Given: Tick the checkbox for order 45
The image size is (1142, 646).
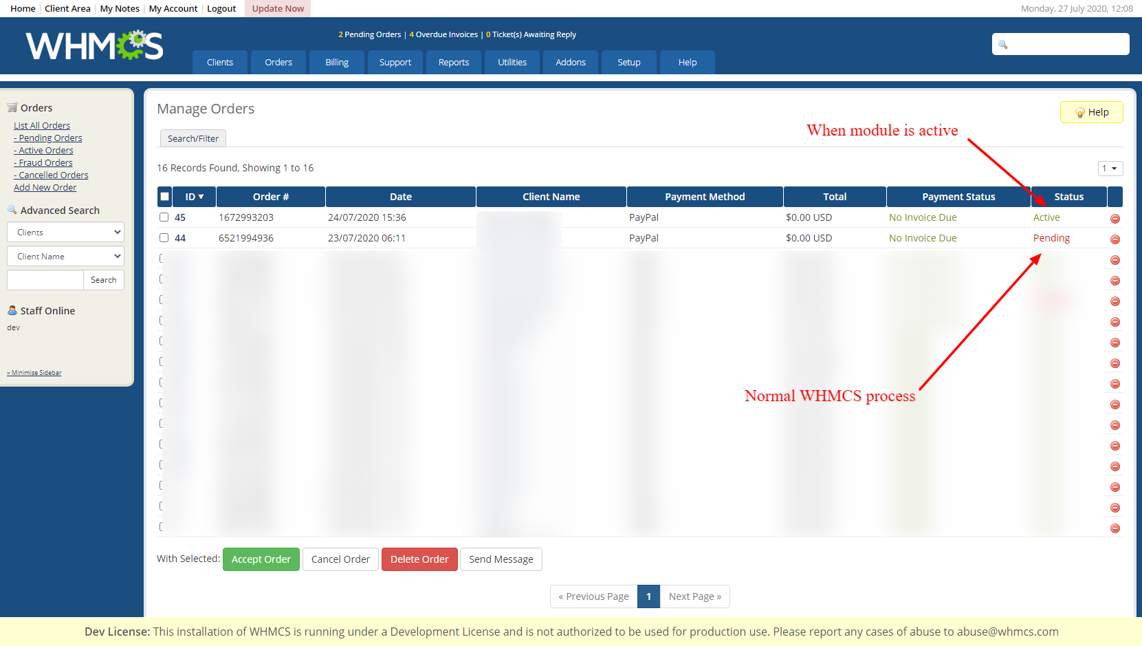Looking at the screenshot, I should 164,217.
